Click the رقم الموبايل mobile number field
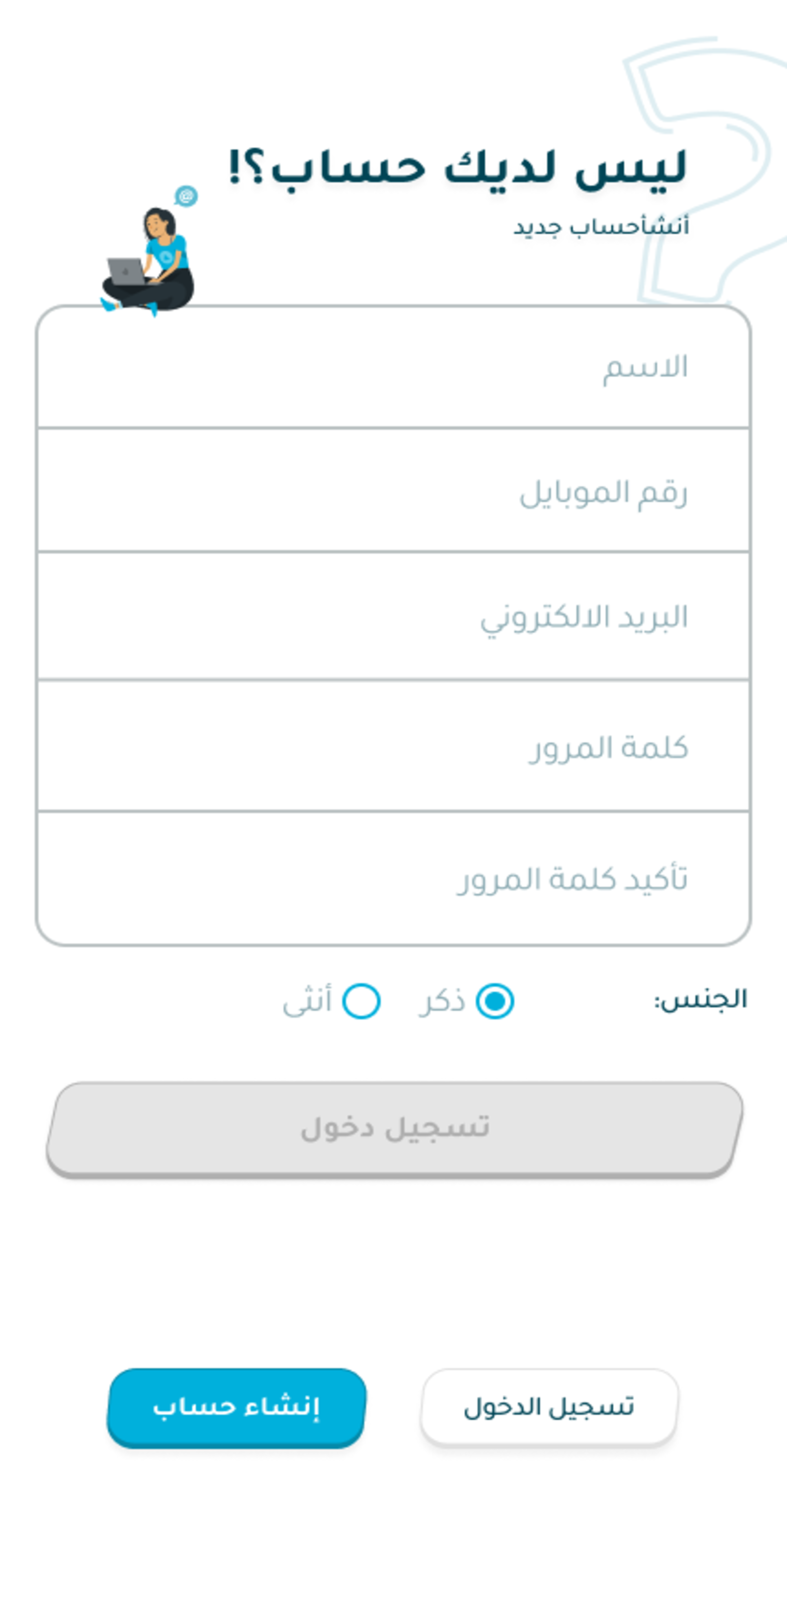The image size is (787, 1602). pos(393,491)
